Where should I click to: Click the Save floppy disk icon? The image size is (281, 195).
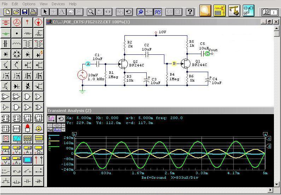tap(25, 12)
